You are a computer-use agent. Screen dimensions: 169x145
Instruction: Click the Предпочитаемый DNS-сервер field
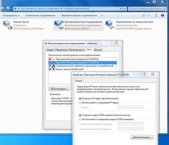tap(130, 124)
